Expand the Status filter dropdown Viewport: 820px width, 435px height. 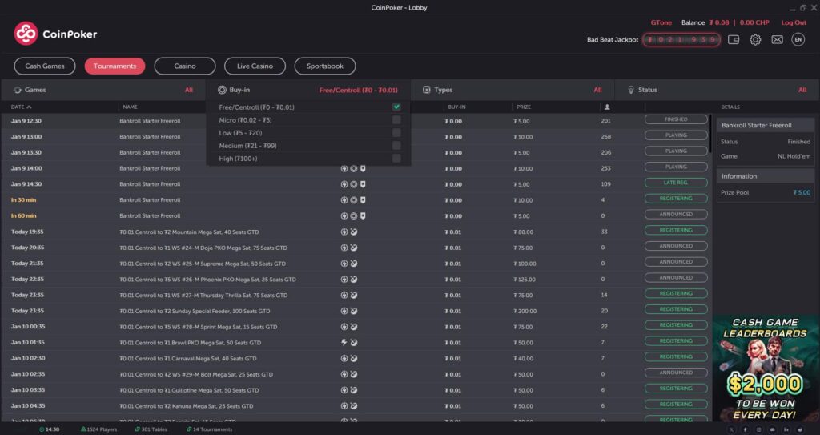pyautogui.click(x=717, y=90)
